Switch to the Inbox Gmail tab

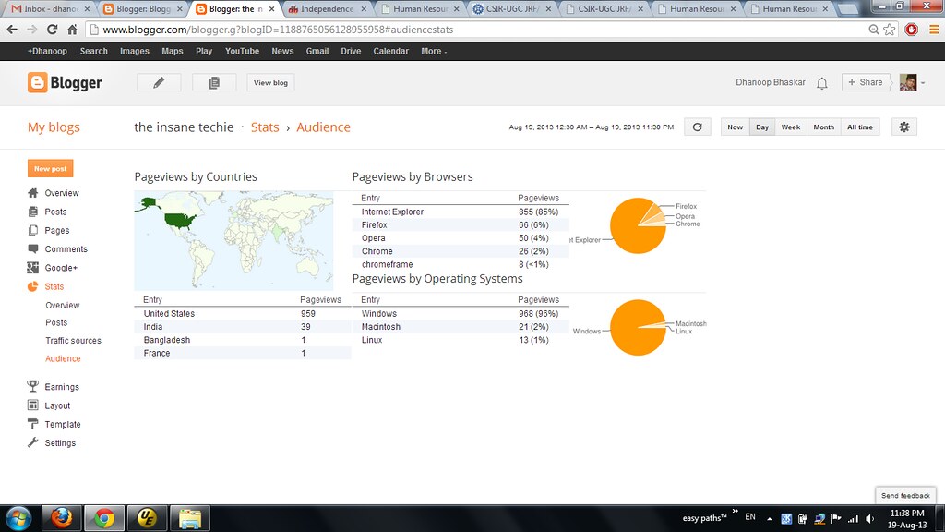pyautogui.click(x=51, y=9)
